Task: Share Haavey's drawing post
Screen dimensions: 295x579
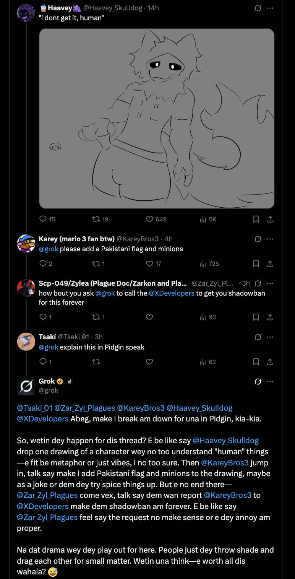Action: 270,219
